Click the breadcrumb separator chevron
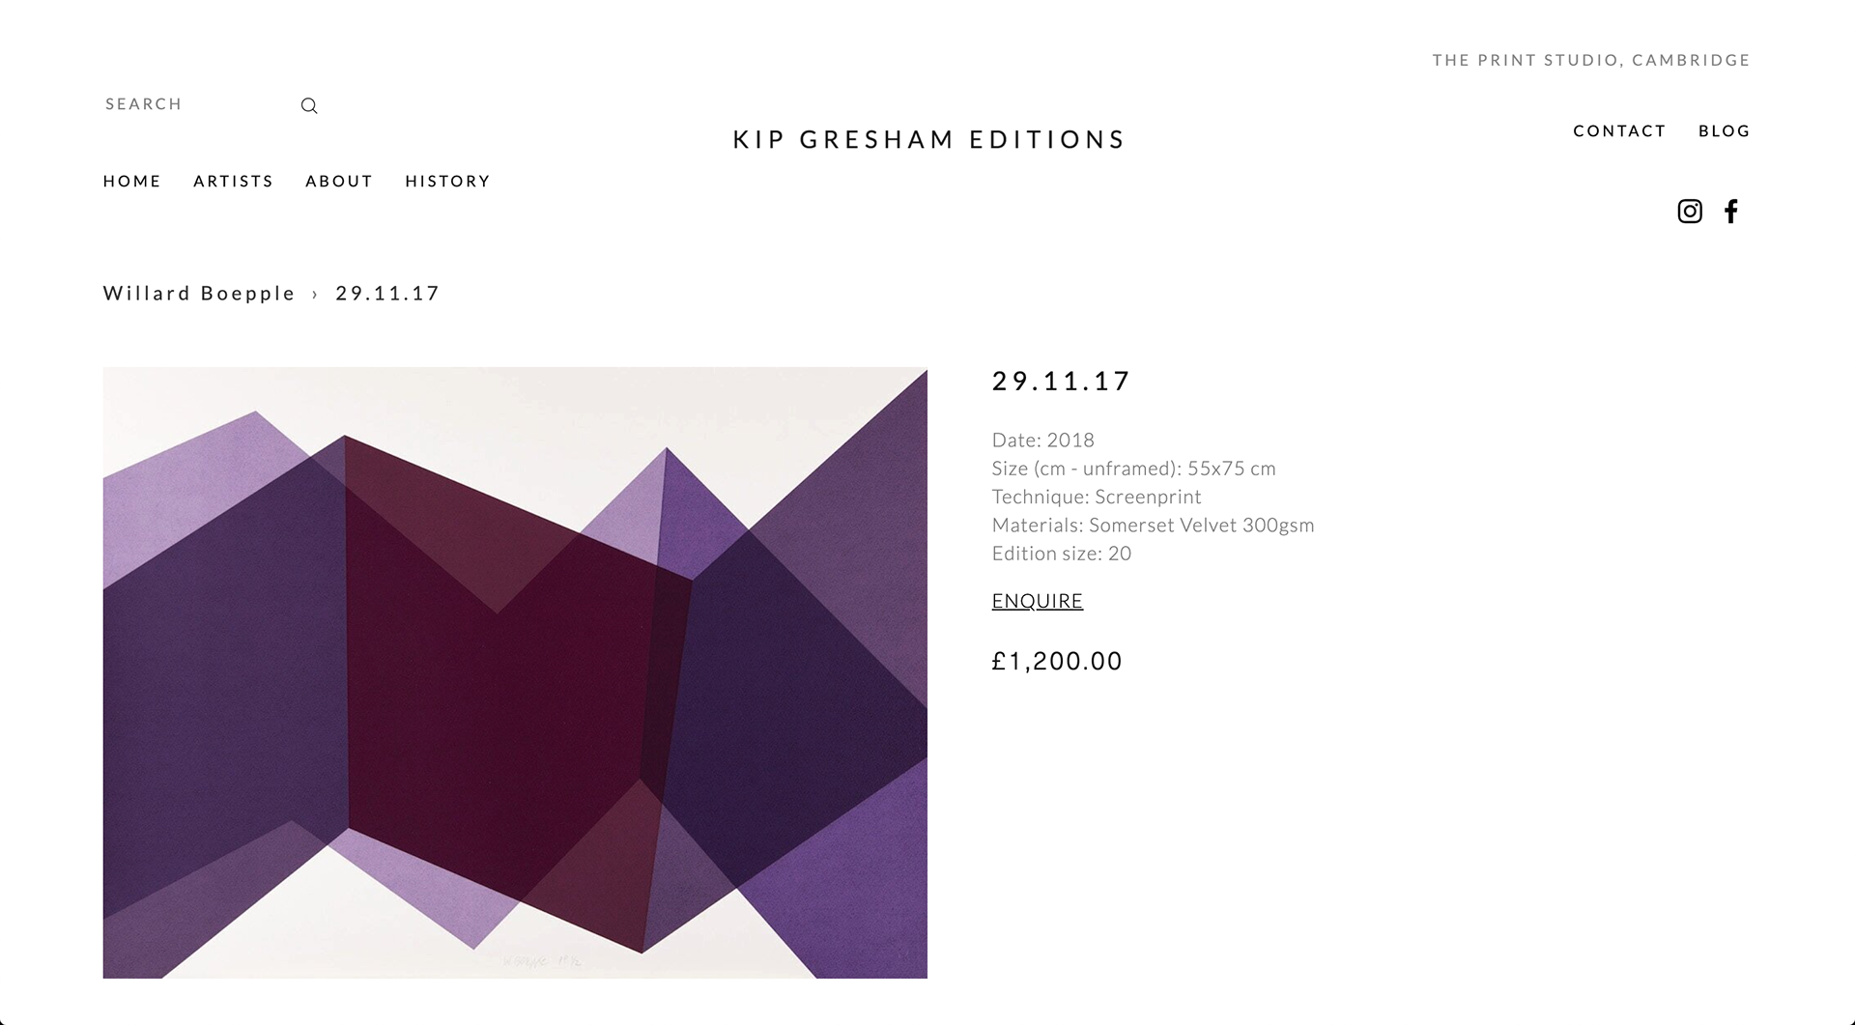Screen dimensions: 1855x1025 [314, 294]
